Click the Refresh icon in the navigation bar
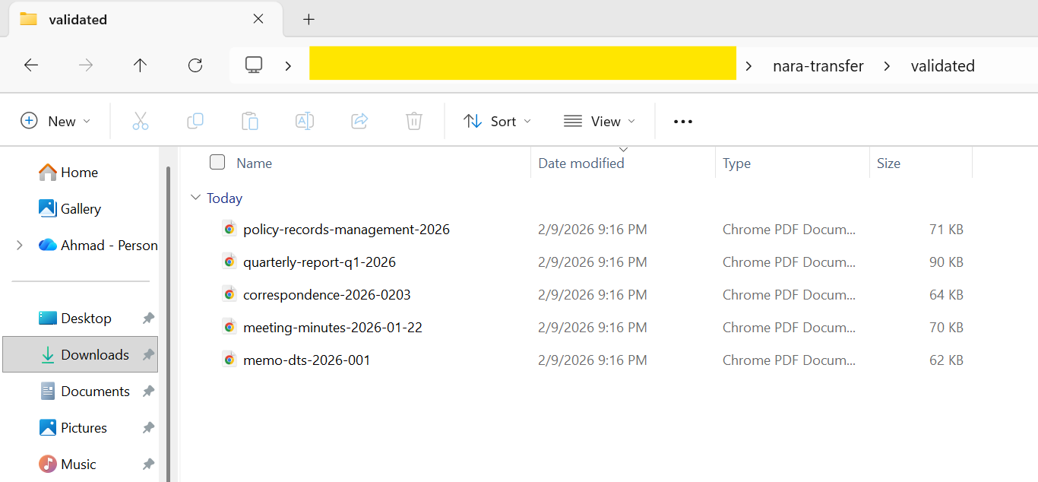Viewport: 1038px width, 482px height. (x=195, y=65)
